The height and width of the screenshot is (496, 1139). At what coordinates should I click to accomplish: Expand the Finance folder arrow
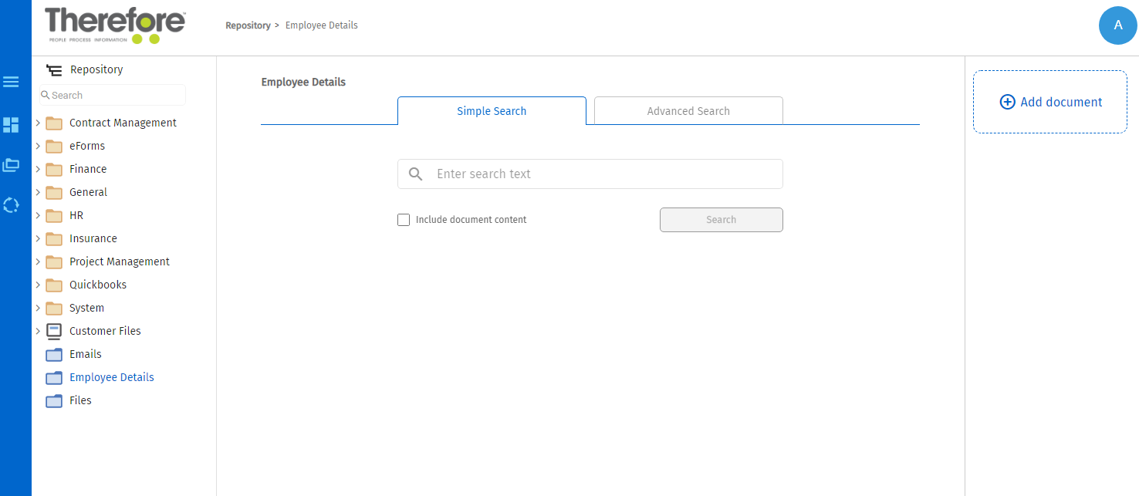click(x=38, y=169)
